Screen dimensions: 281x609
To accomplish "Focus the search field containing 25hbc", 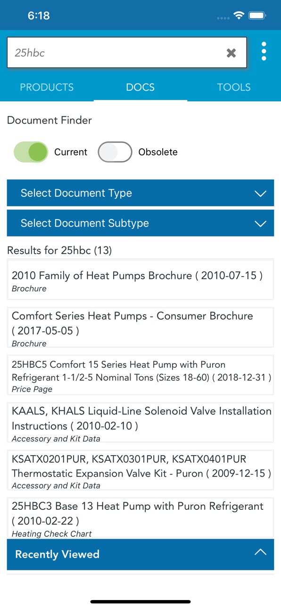I will pos(116,53).
